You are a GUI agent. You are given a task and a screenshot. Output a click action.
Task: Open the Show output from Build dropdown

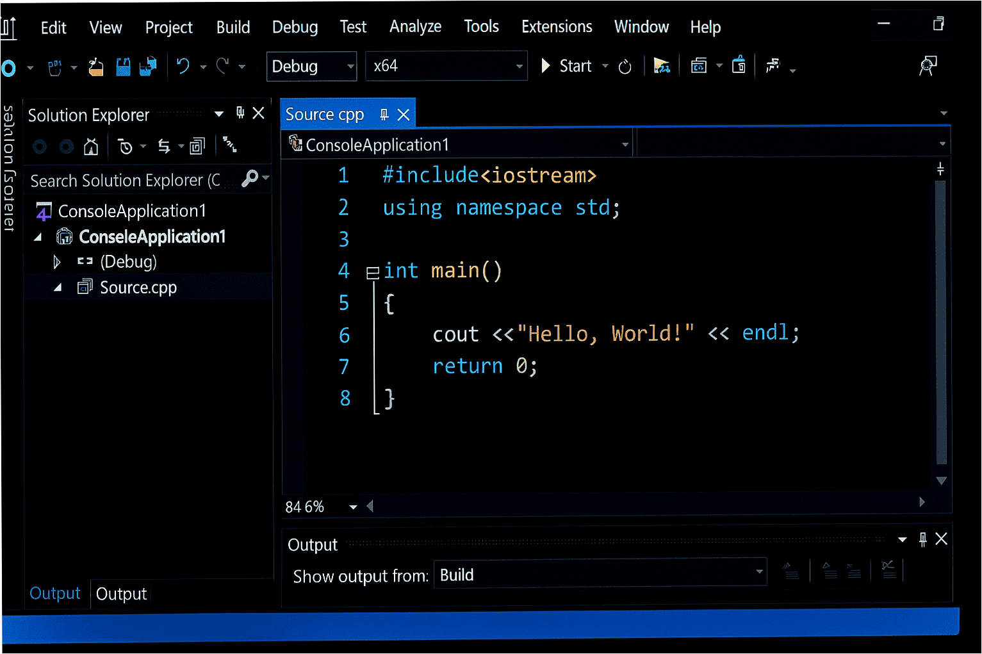[x=601, y=574]
